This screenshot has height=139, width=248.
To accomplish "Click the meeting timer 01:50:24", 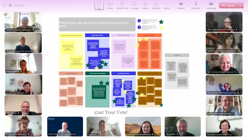I will coord(19,5).
